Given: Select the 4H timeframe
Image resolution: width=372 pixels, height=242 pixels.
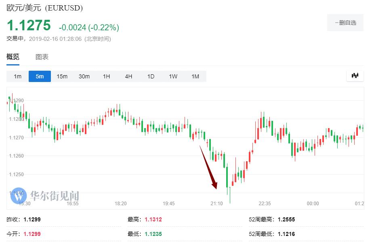Looking at the screenshot, I should coord(128,76).
